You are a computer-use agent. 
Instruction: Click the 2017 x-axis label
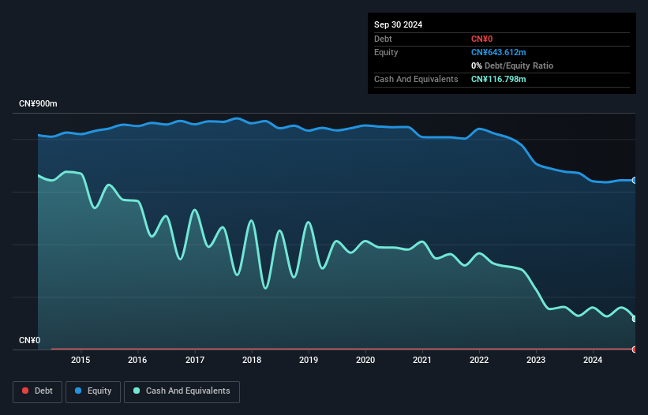coord(195,360)
